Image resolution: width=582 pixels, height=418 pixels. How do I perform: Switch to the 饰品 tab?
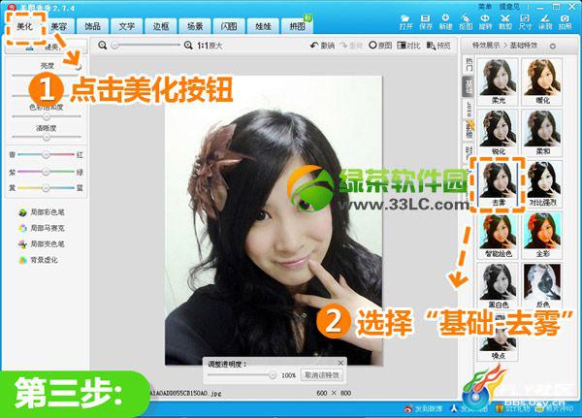coord(92,26)
